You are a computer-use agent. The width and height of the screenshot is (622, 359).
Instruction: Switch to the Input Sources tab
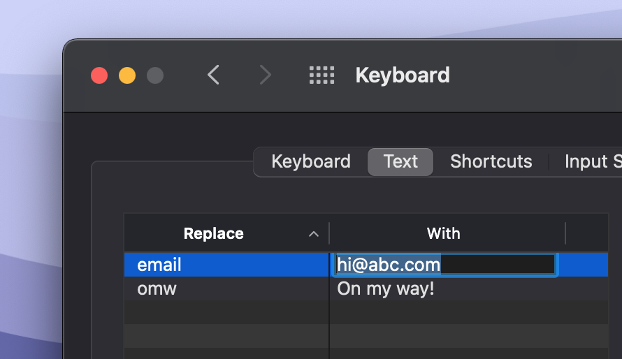point(593,161)
